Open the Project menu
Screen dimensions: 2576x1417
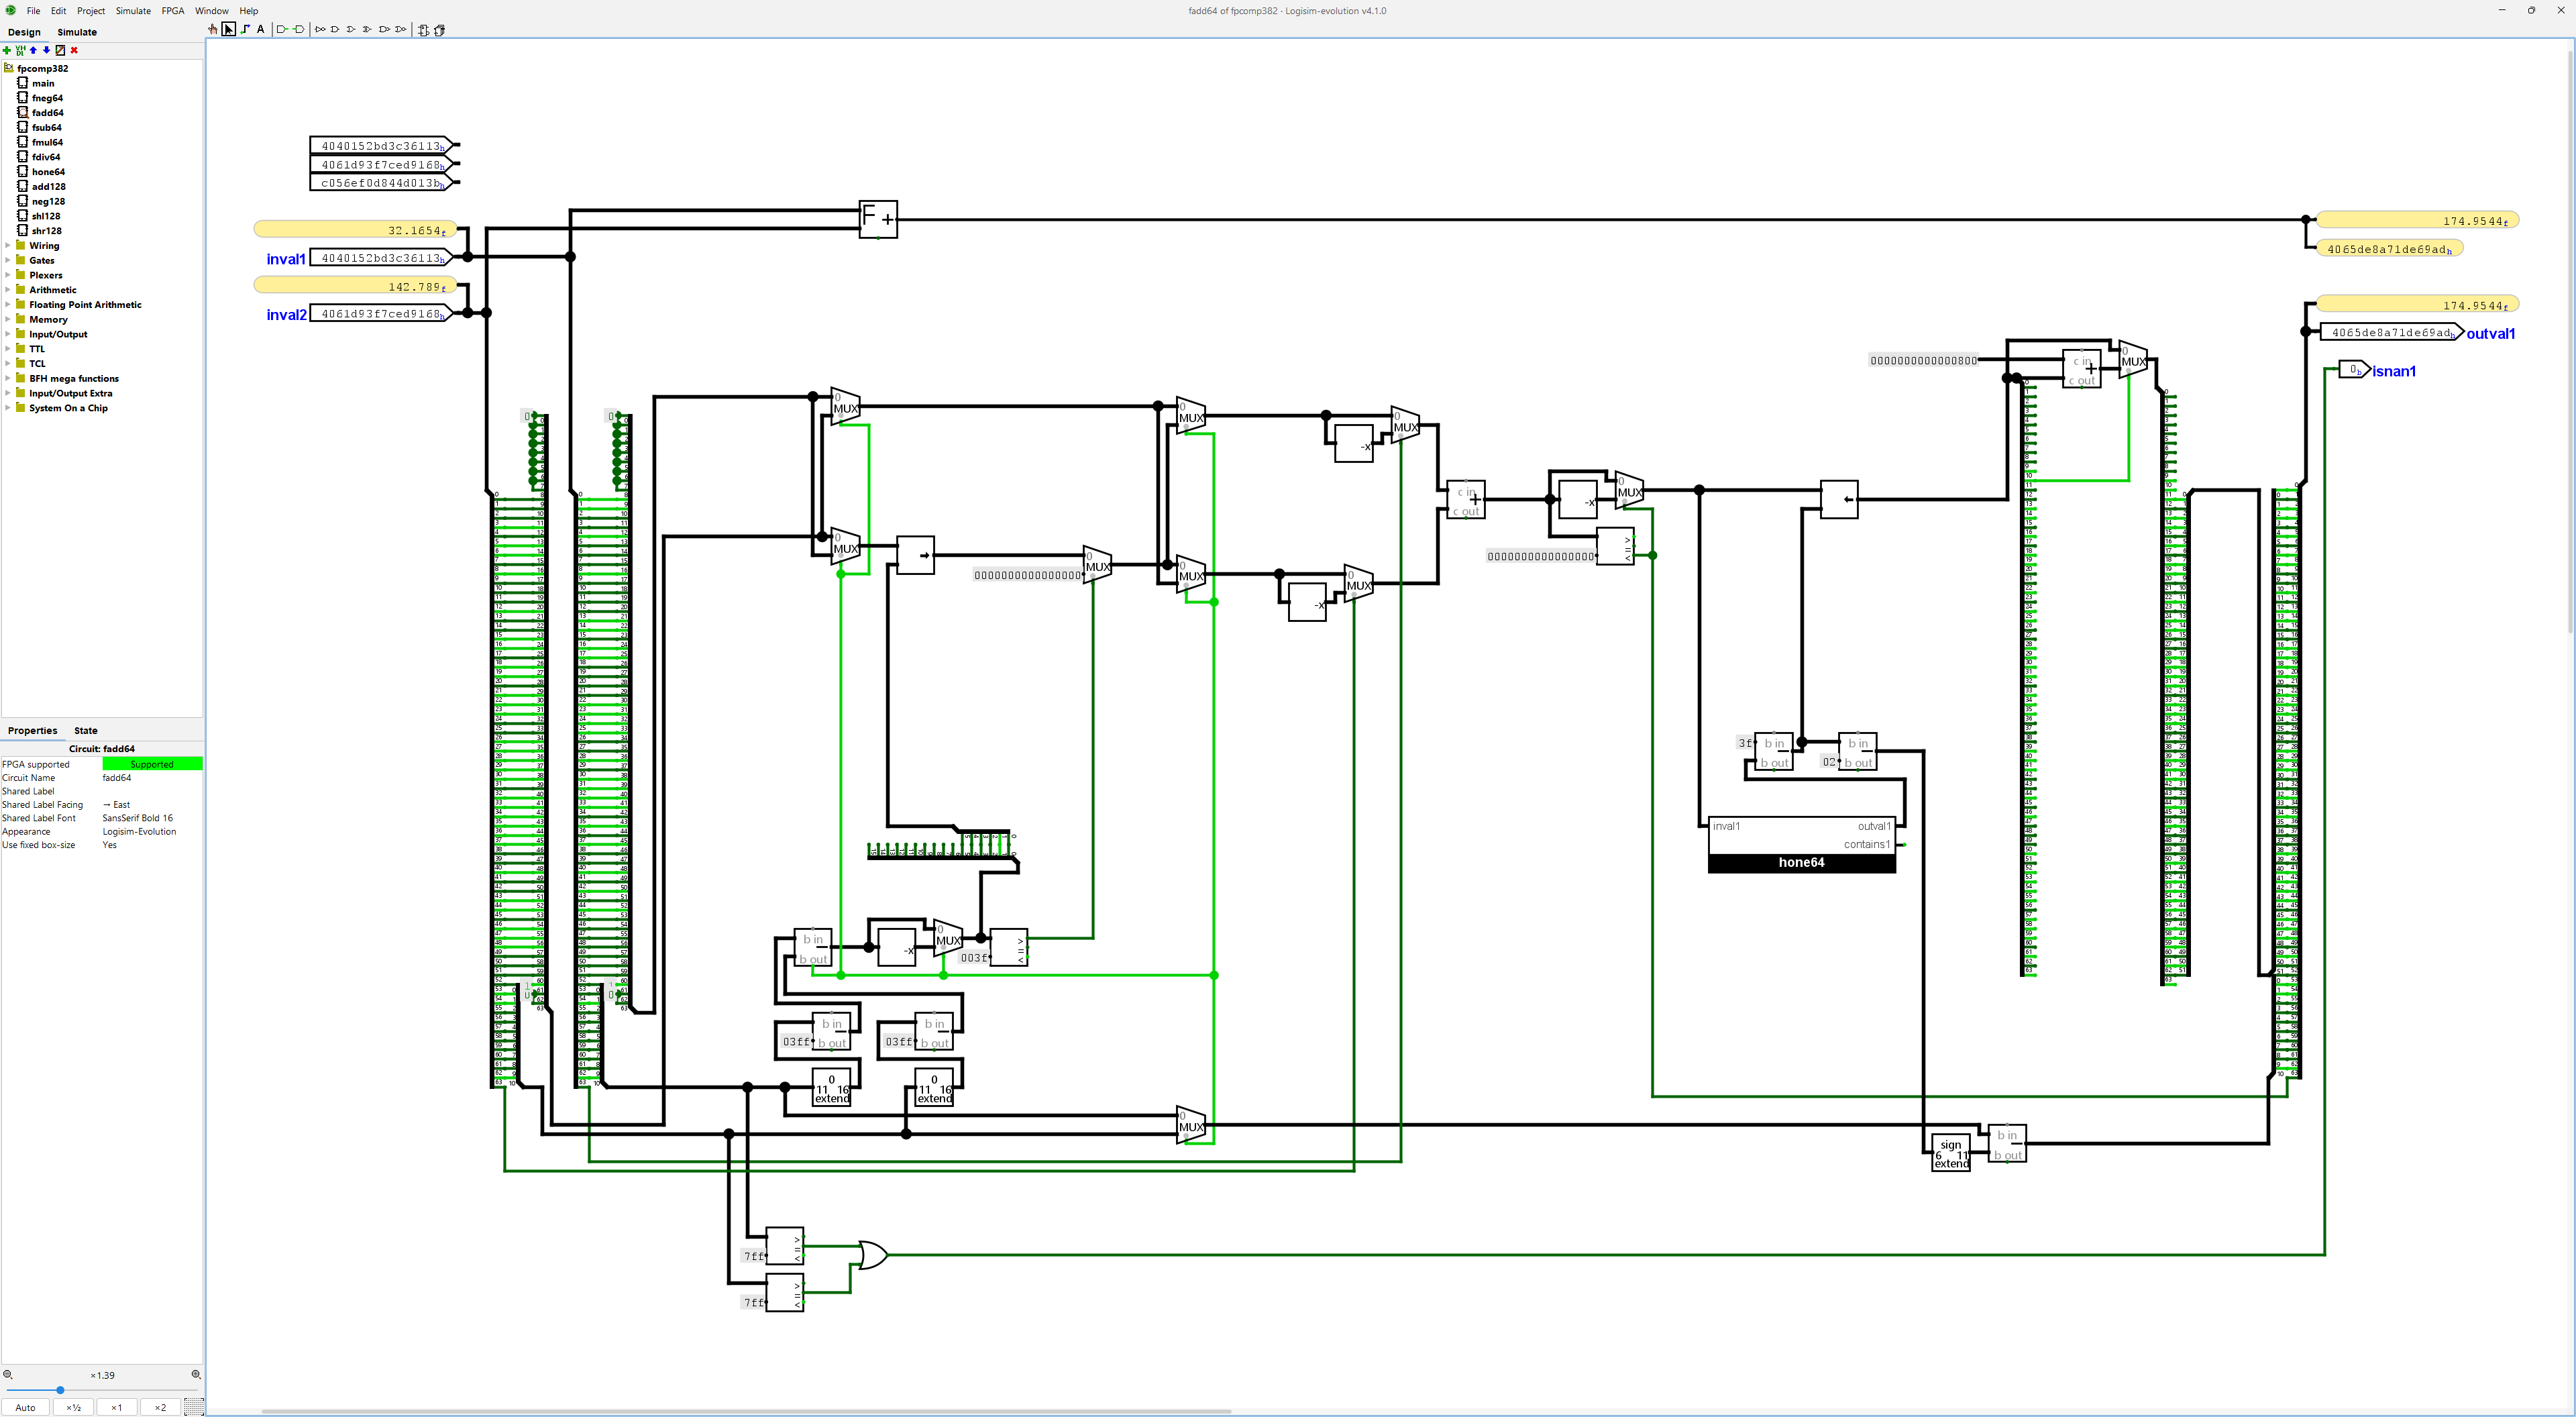91,11
